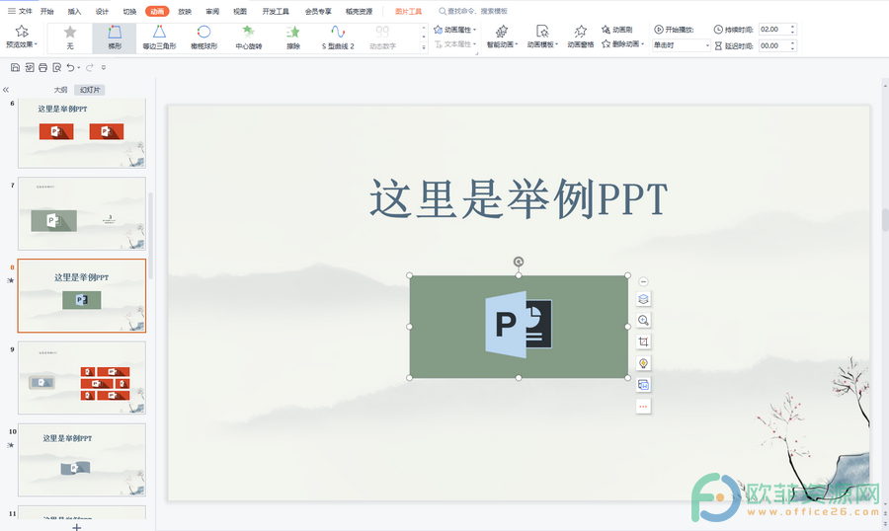Screen dimensions: 889x531
Task: Switch to the 开发工具 developer tab
Action: pyautogui.click(x=276, y=11)
